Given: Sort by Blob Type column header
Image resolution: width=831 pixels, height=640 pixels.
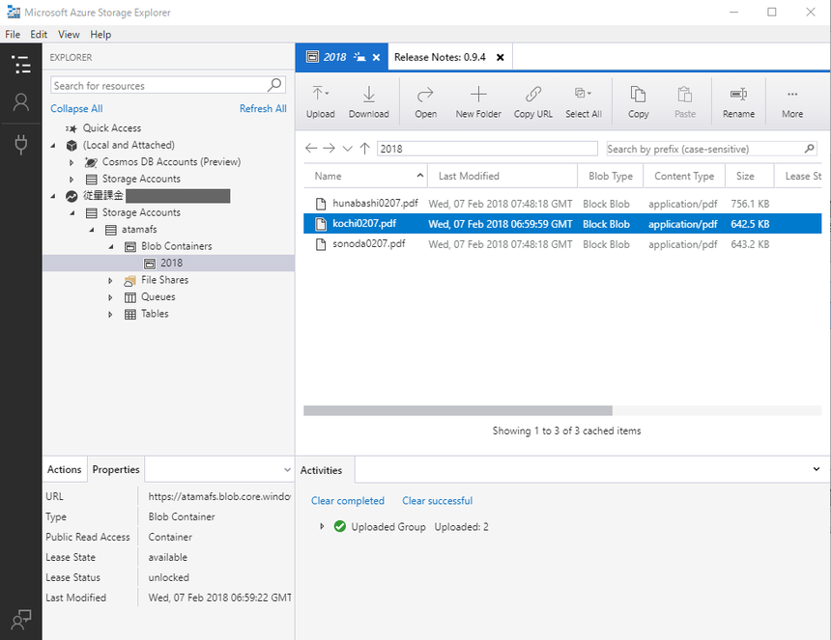Looking at the screenshot, I should tap(611, 177).
